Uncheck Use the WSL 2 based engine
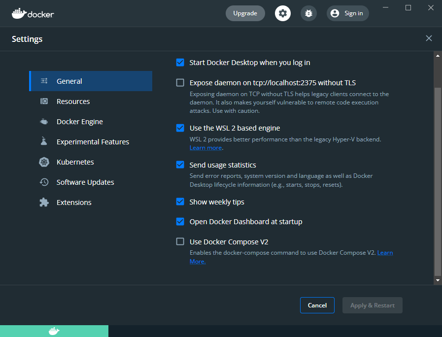The image size is (442, 337). (180, 128)
